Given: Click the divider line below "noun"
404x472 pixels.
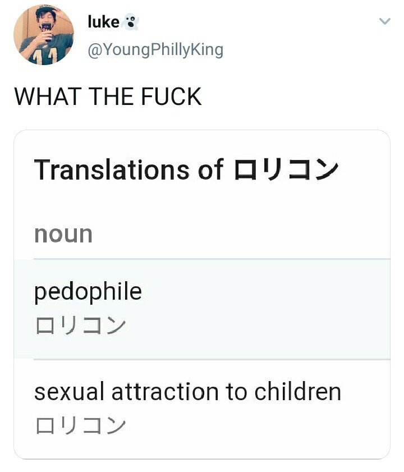Looking at the screenshot, I should tap(211, 259).
